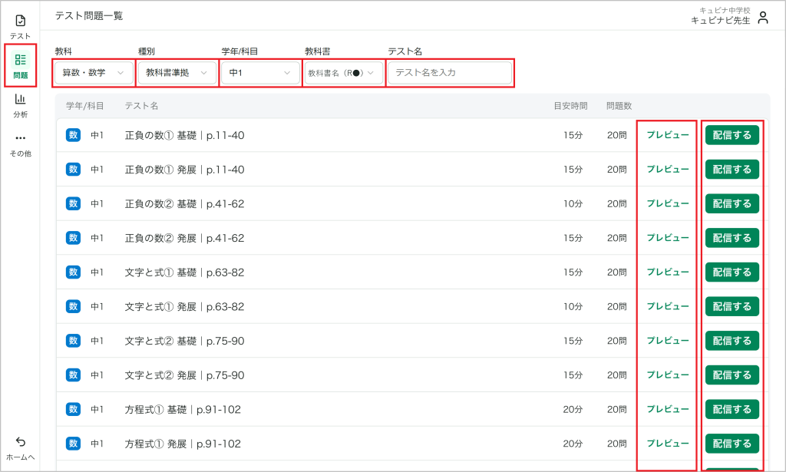Viewport: 786px width, 472px height.
Task: Select the 問題 sidebar icon
Action: click(x=21, y=66)
